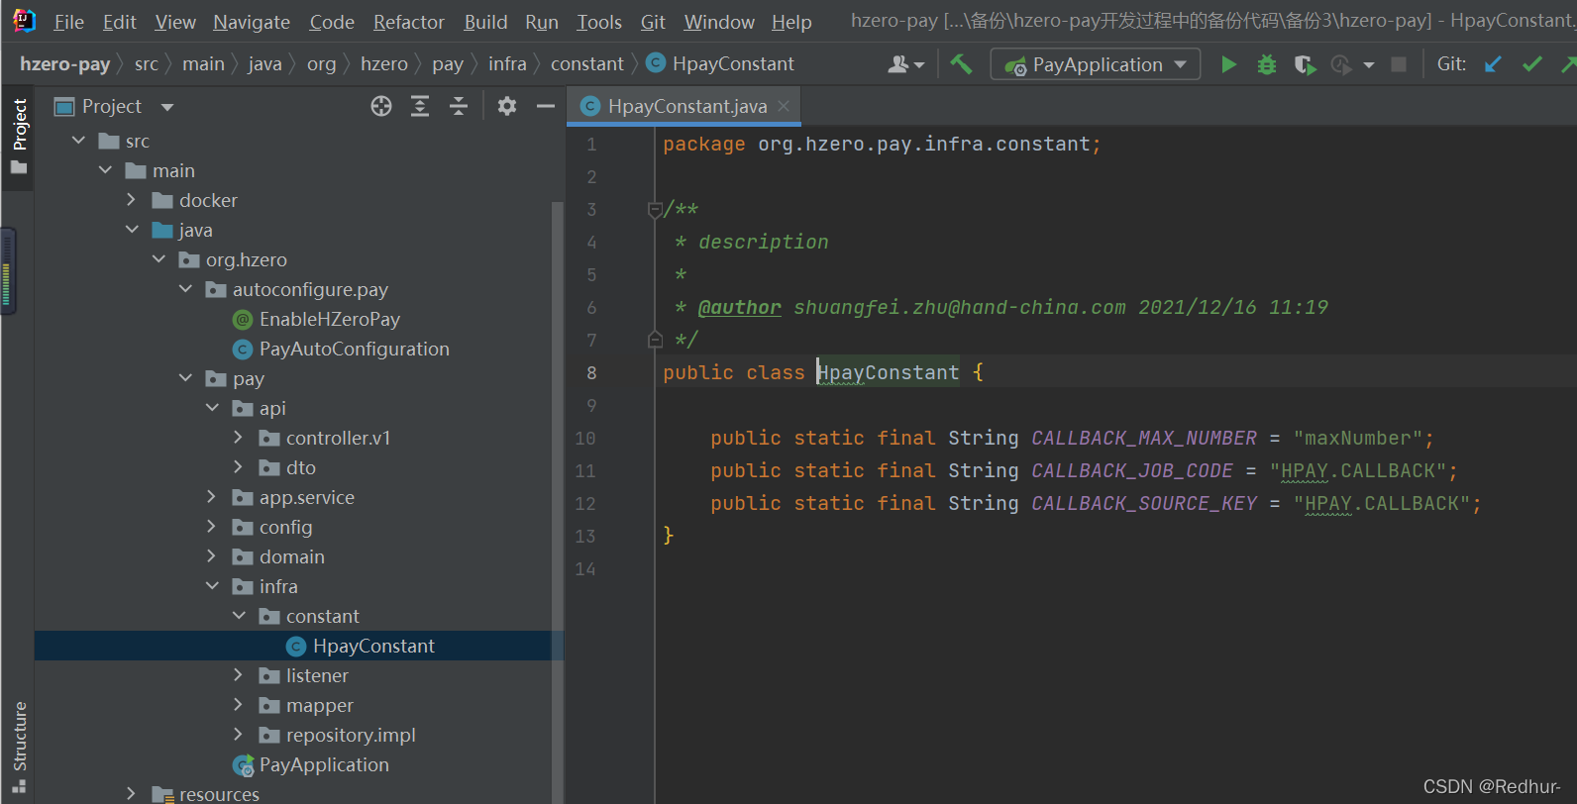Open Project panel gear settings
The height and width of the screenshot is (804, 1577).
point(507,106)
